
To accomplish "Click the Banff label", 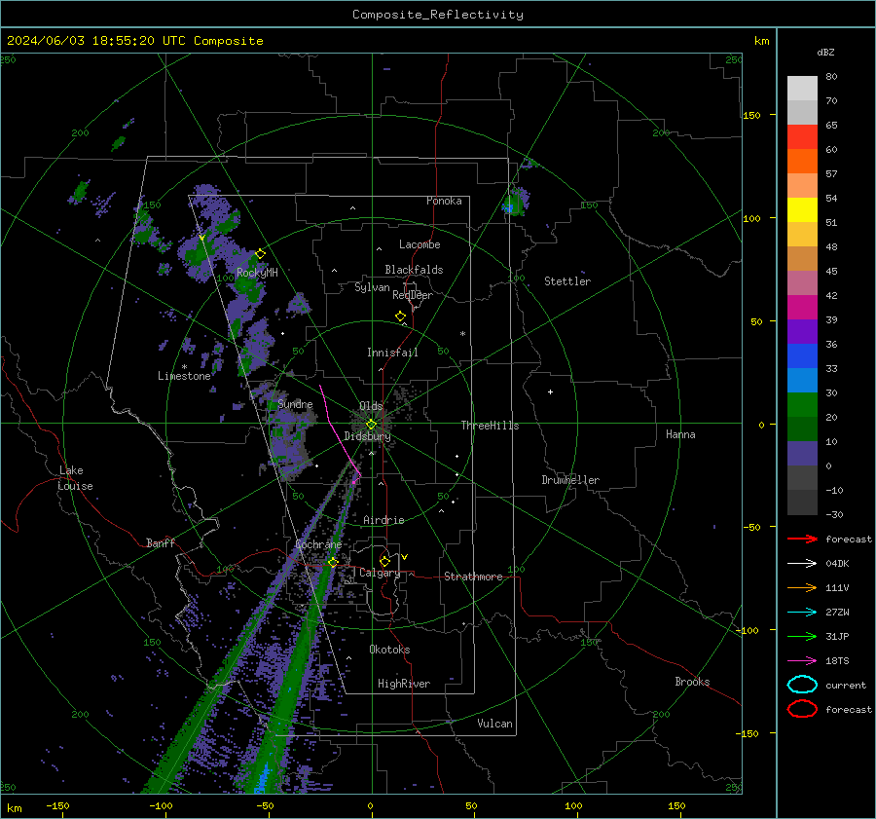I will coord(161,542).
